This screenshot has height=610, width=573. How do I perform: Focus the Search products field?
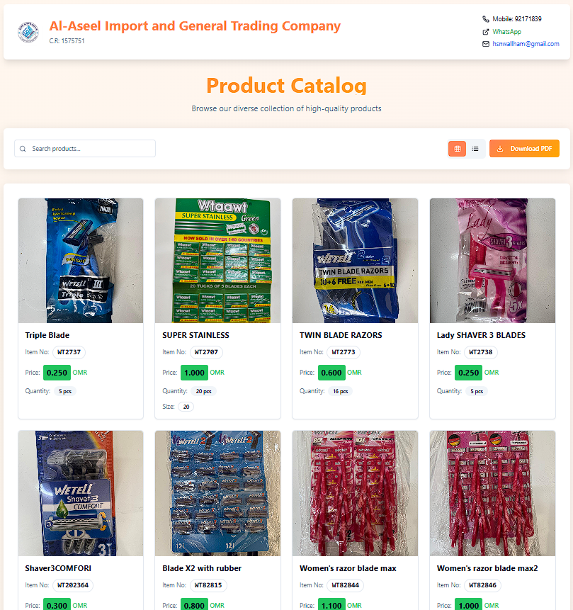85,149
